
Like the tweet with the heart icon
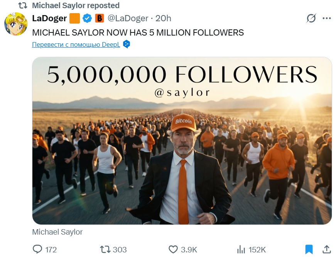(x=174, y=249)
